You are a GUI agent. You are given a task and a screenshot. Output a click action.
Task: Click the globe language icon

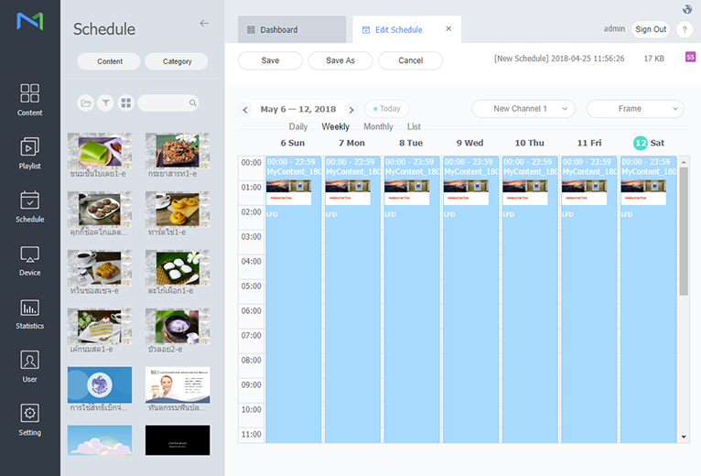[x=687, y=9]
